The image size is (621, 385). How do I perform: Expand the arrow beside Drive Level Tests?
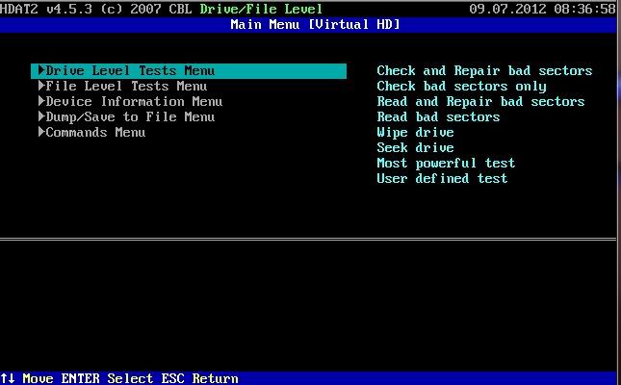point(41,70)
